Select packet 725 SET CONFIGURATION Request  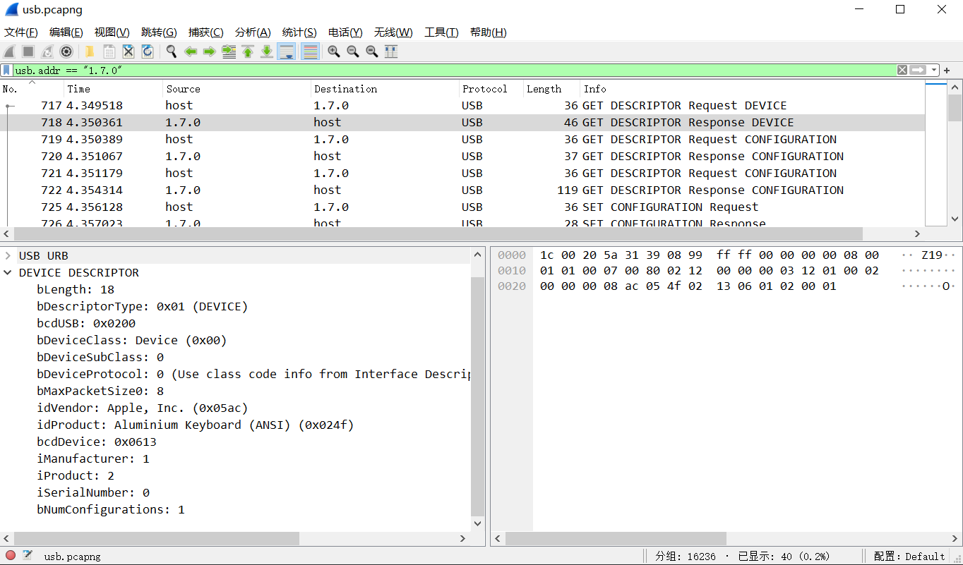[462, 207]
